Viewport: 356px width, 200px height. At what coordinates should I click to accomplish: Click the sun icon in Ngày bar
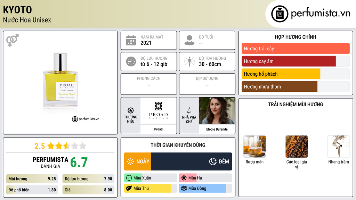tap(131, 161)
